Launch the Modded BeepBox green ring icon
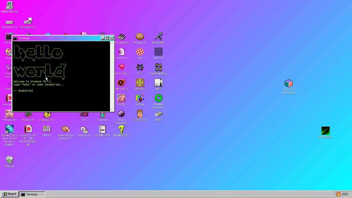Image resolution: width=352 pixels, height=198 pixels. click(x=158, y=98)
